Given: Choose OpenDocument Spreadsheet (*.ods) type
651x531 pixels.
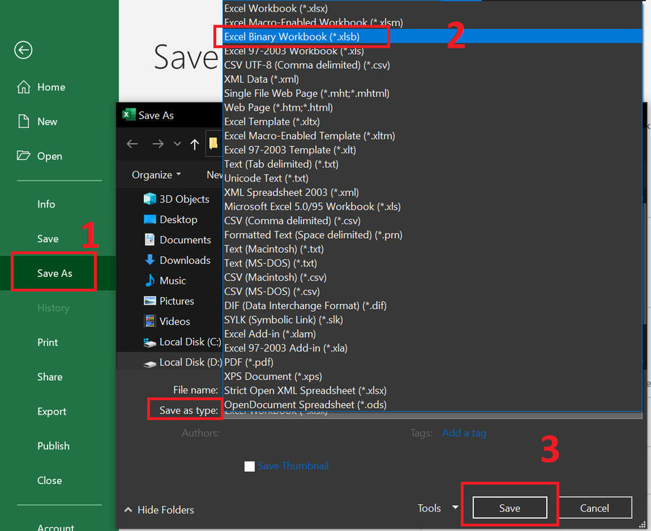Looking at the screenshot, I should pos(433,404).
